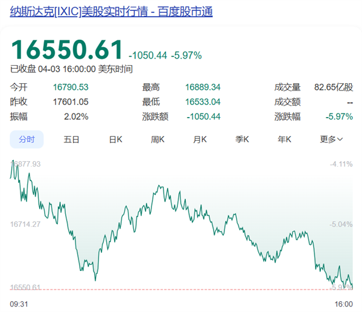The image size is (362, 312).
Task: Switch to the 日K chart tab
Action: pyautogui.click(x=115, y=139)
